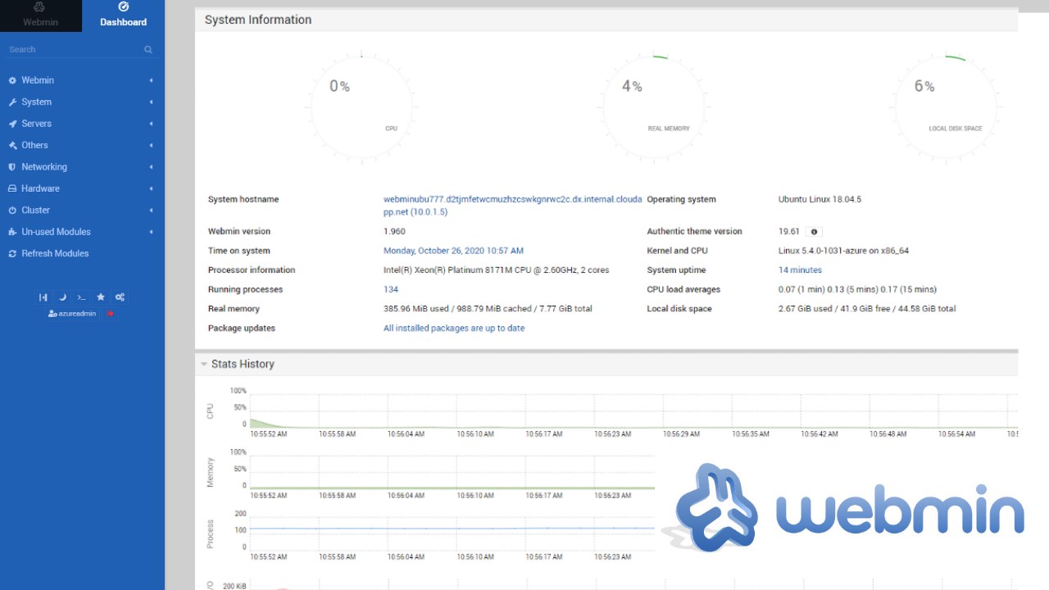Click the sidebar collapse icon

[x=43, y=297]
